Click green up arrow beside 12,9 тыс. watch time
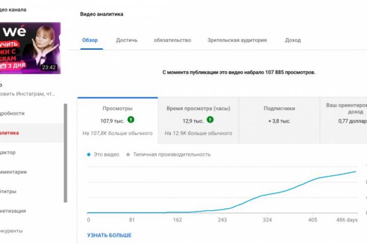 pyautogui.click(x=210, y=120)
